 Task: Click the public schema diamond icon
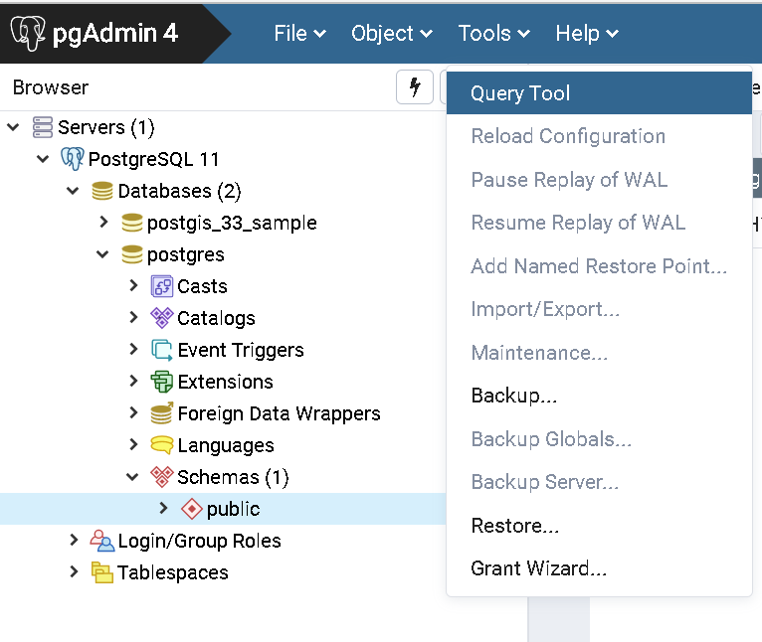coord(191,509)
